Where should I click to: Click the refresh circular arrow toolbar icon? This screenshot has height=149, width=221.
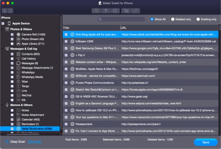point(115,11)
